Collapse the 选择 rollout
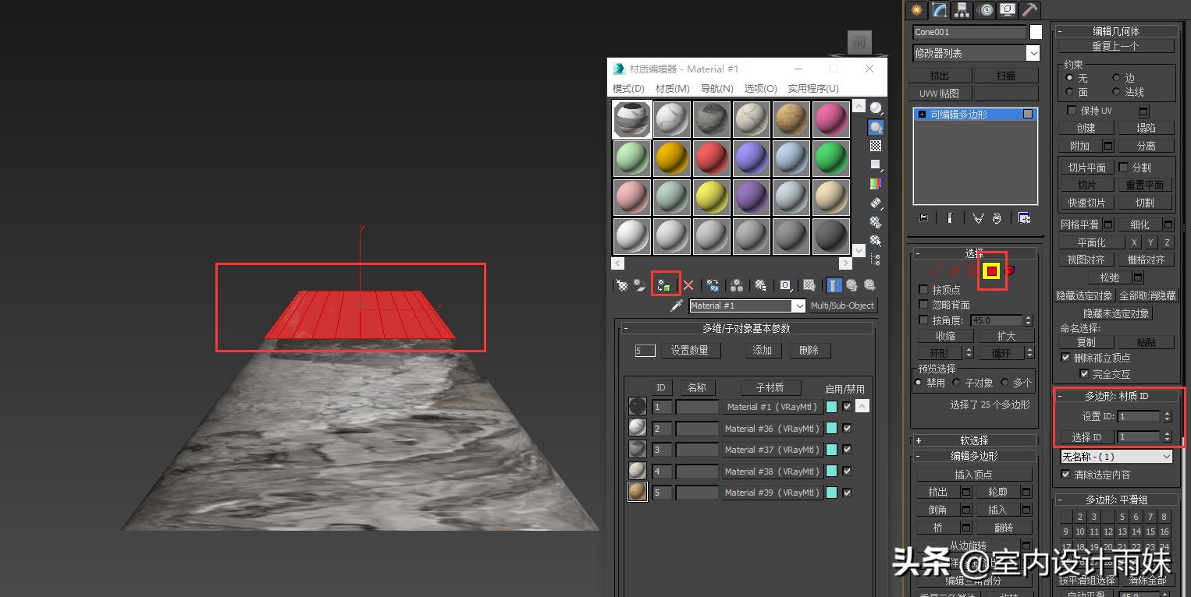The height and width of the screenshot is (597, 1191). point(973,253)
